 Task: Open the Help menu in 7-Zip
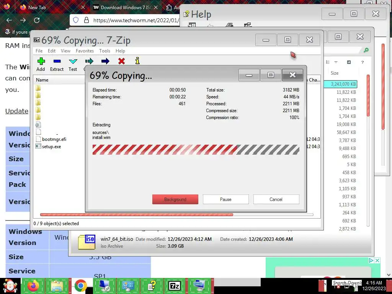point(120,51)
